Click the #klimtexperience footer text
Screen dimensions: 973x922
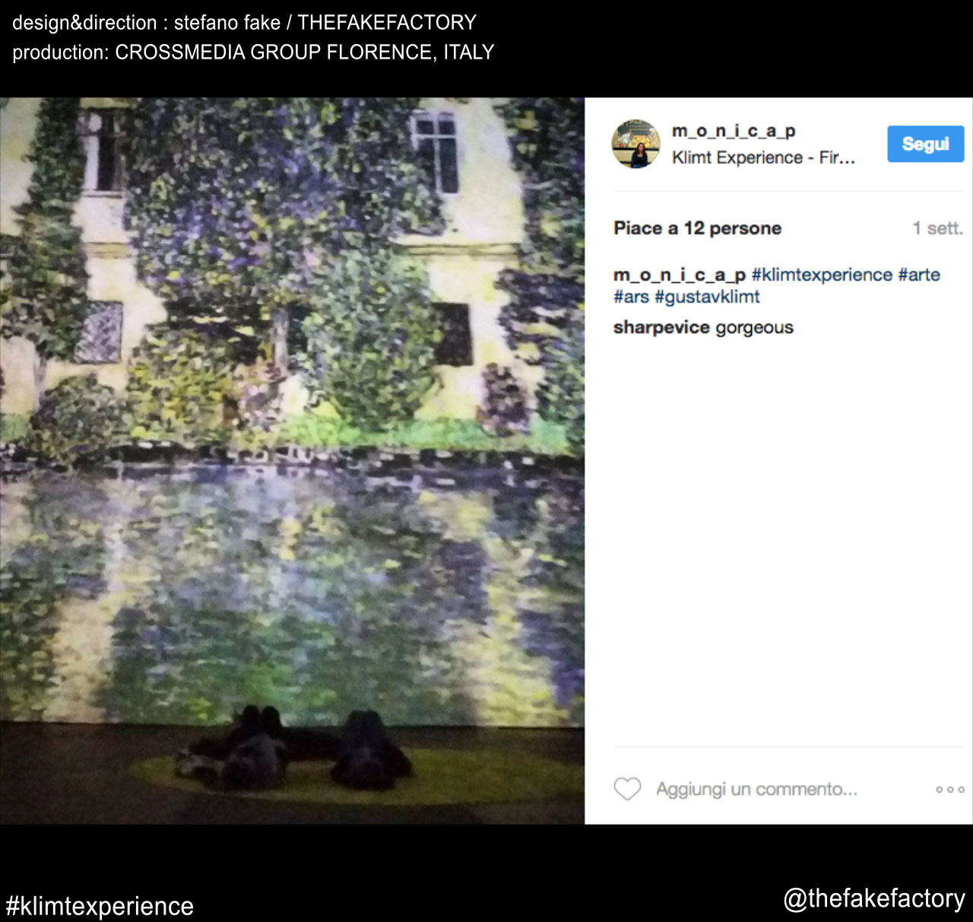(x=100, y=906)
